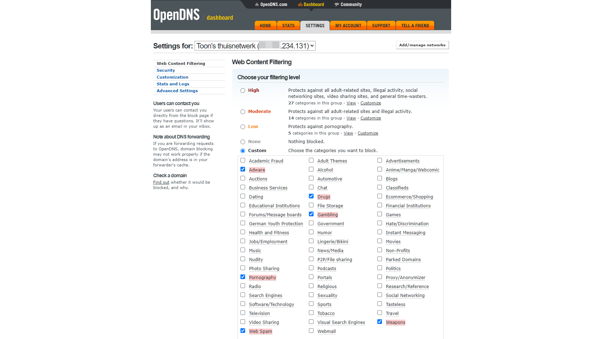Open the Instant Messaging category link
The width and height of the screenshot is (602, 339).
click(x=406, y=233)
